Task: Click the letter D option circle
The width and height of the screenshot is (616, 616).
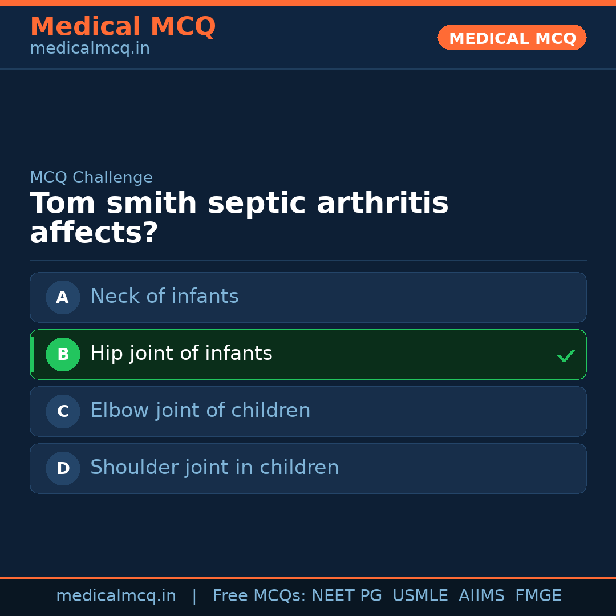Action: click(63, 468)
